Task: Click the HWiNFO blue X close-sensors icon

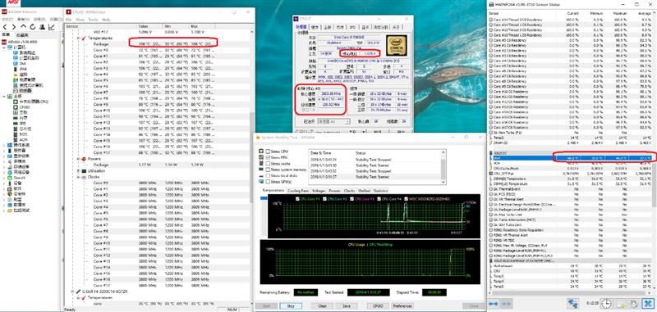Action: [647, 303]
